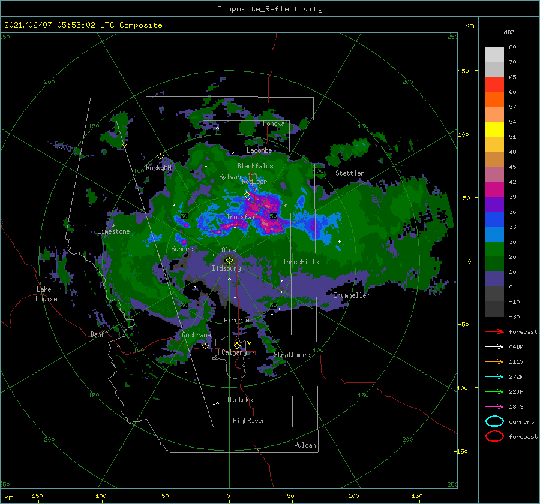
Task: Click the Olds city label
Action: [x=229, y=250]
